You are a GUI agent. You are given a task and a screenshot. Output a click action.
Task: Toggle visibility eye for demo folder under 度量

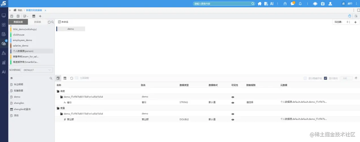[233, 114]
